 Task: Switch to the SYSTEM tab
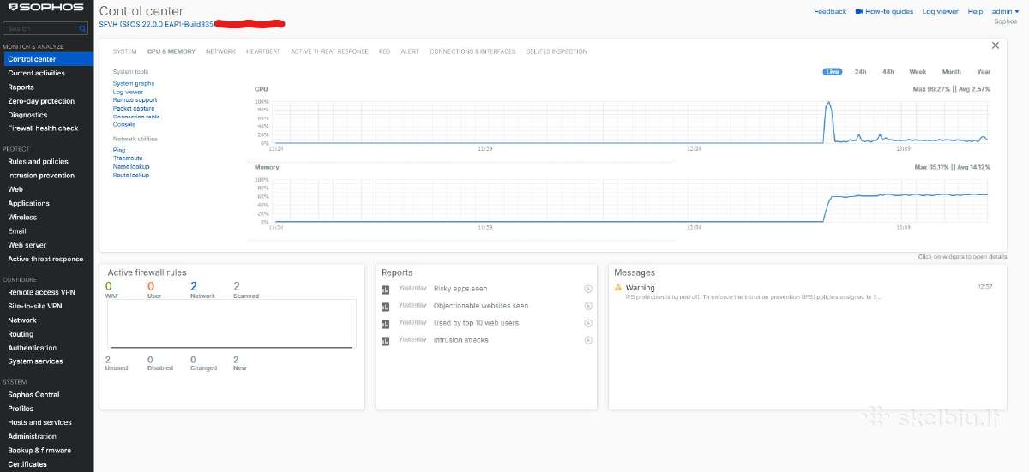[124, 51]
